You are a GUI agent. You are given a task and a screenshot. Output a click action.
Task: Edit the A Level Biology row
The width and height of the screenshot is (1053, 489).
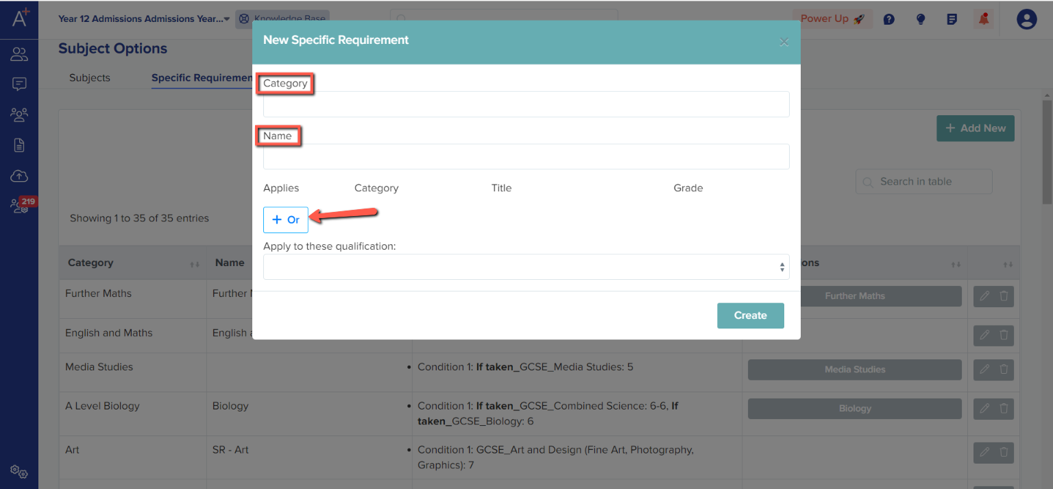click(x=984, y=409)
